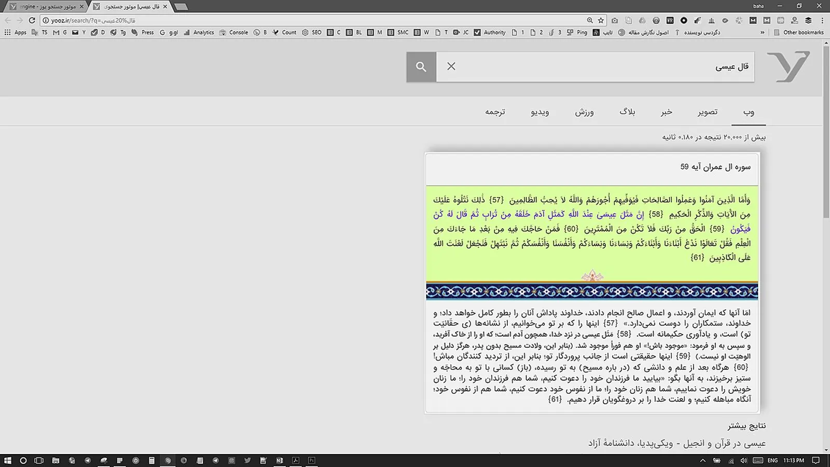
Task: Show hidden system tray icons
Action: [703, 460]
